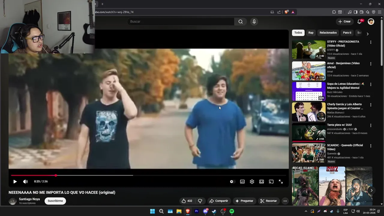Open Santiago Noya's channel avatar
Viewport: 384px width, 216px height.
pos(13,201)
